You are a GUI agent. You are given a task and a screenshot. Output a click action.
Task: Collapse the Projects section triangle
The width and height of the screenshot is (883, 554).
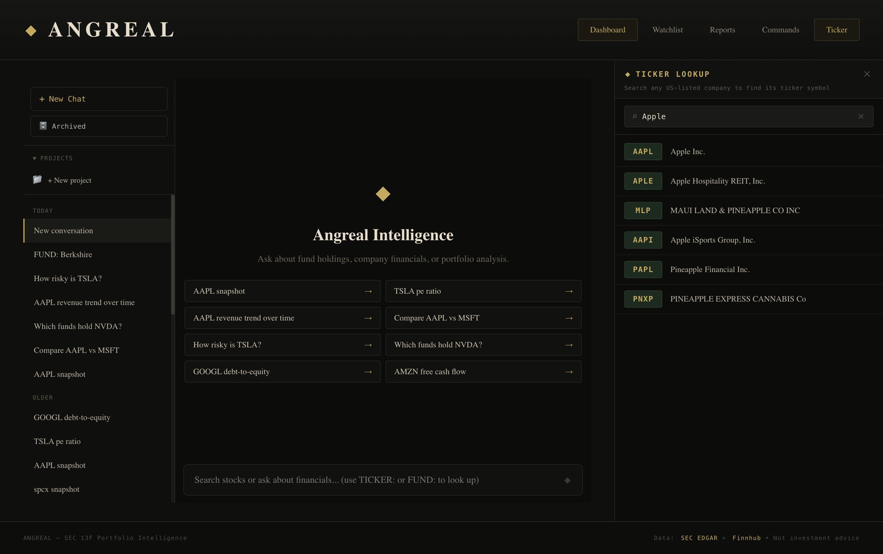click(34, 158)
